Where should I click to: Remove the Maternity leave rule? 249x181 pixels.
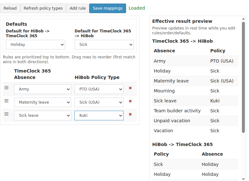tap(130, 101)
